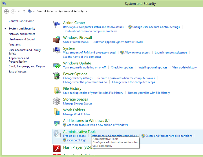
Task: Open the Windows Firewall brick wall icon
Action: point(57,40)
